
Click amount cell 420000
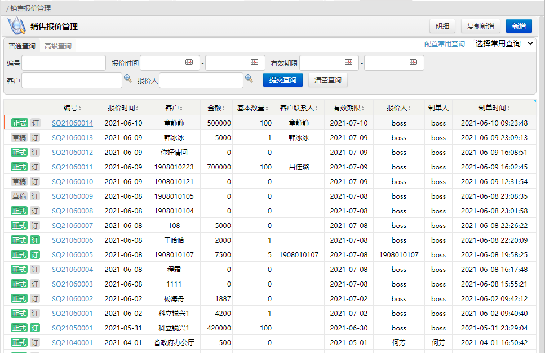pyautogui.click(x=219, y=328)
